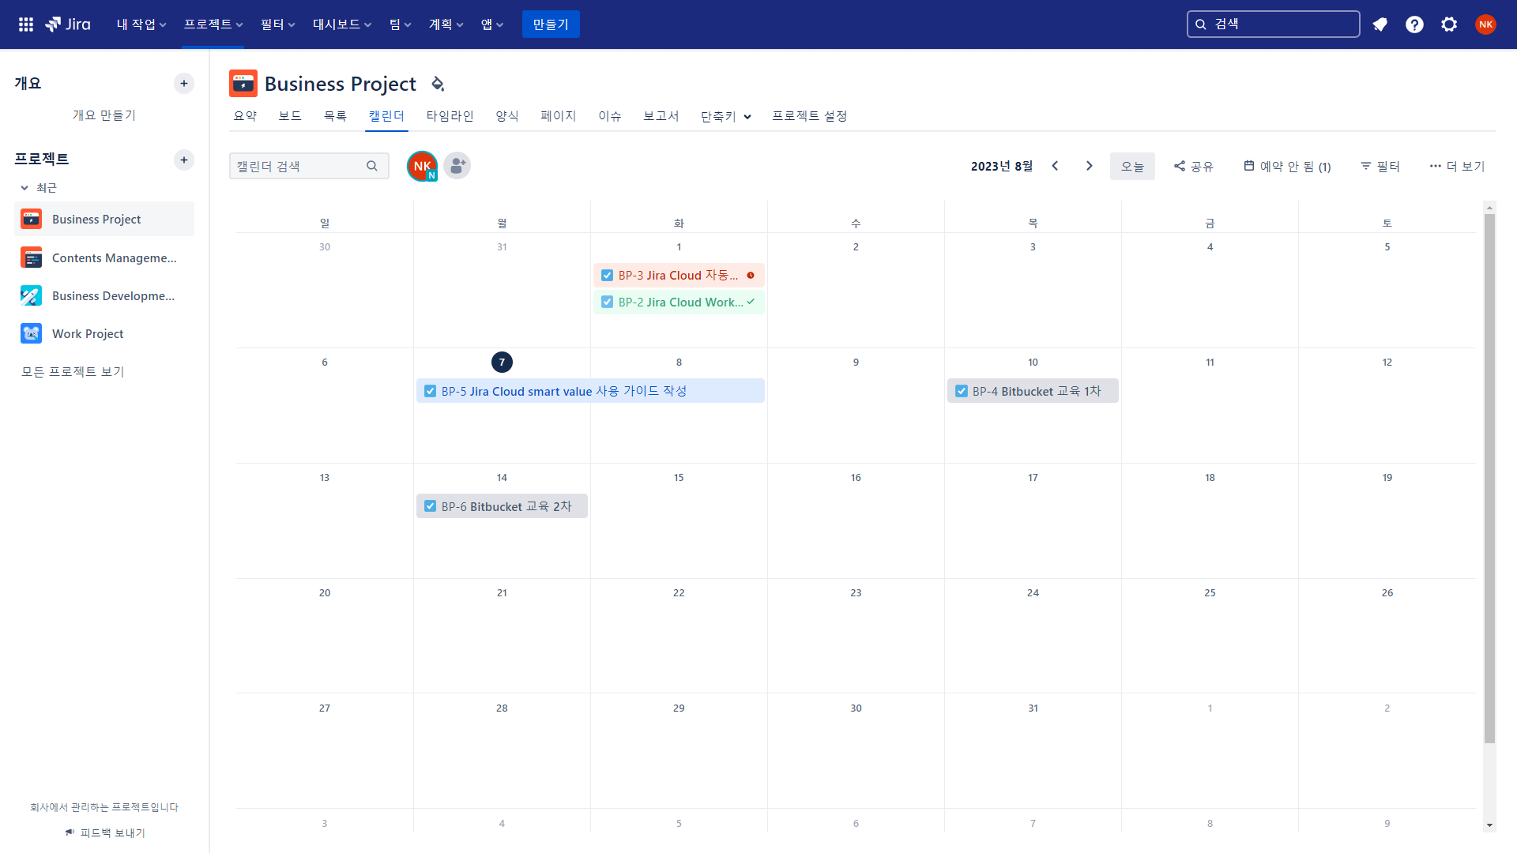This screenshot has height=853, width=1517.
Task: Open the 프로젝트 설정 tab
Action: pyautogui.click(x=810, y=115)
